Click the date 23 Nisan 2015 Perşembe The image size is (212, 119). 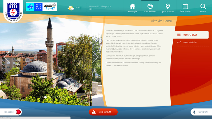(100, 6)
